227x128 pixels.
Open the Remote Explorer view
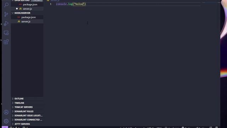point(6,33)
